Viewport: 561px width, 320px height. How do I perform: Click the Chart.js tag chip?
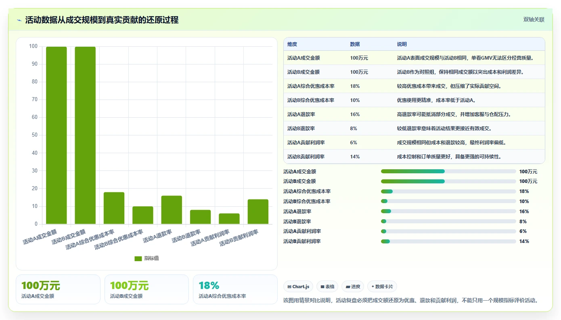coord(298,287)
